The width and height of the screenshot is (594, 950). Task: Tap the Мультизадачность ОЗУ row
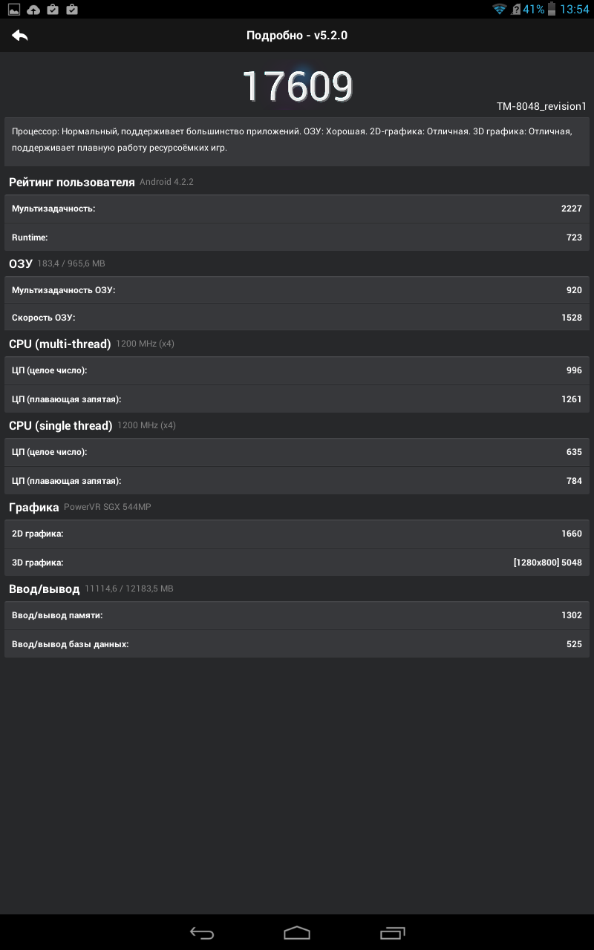(x=297, y=290)
